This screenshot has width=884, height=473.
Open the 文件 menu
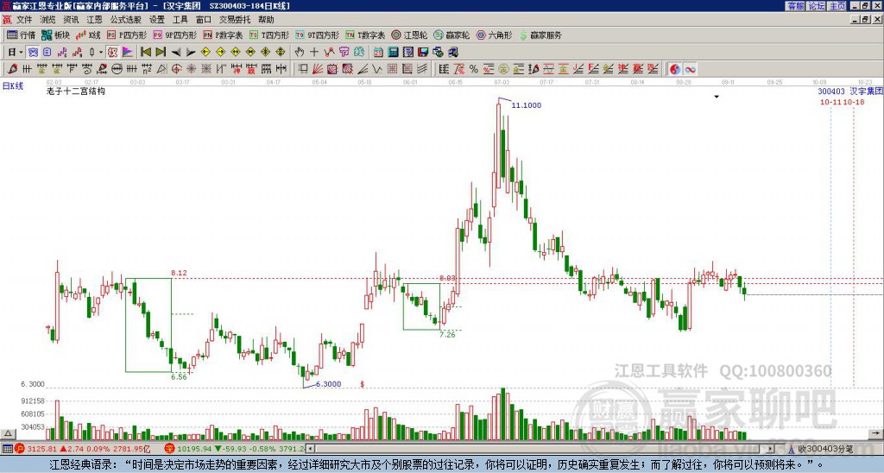(23, 20)
